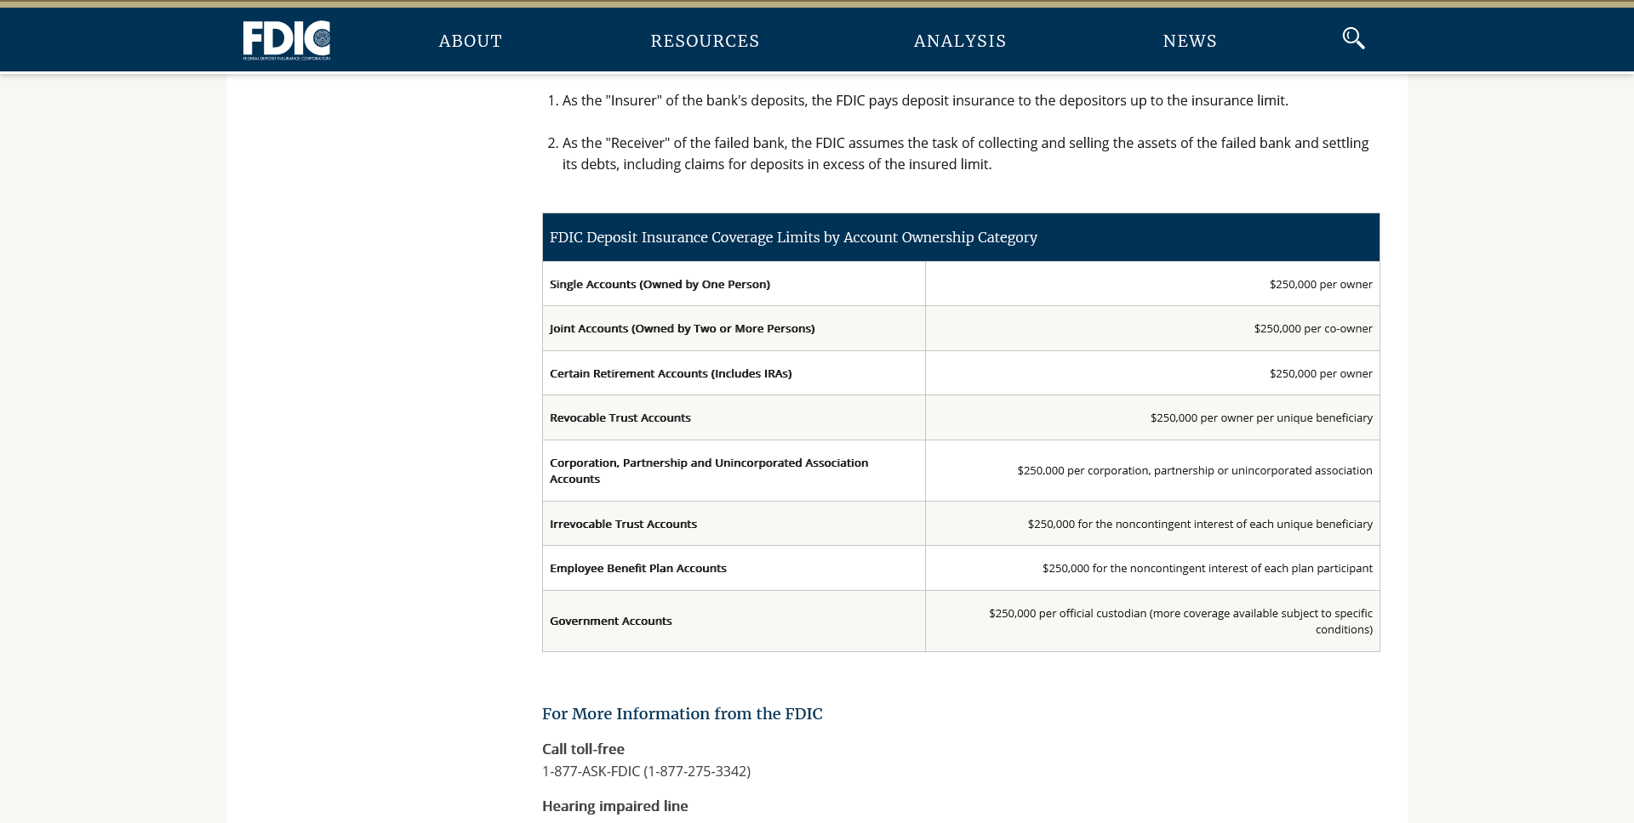Viewport: 1634px width, 823px height.
Task: Click the FDIC logo in the header
Action: click(287, 40)
